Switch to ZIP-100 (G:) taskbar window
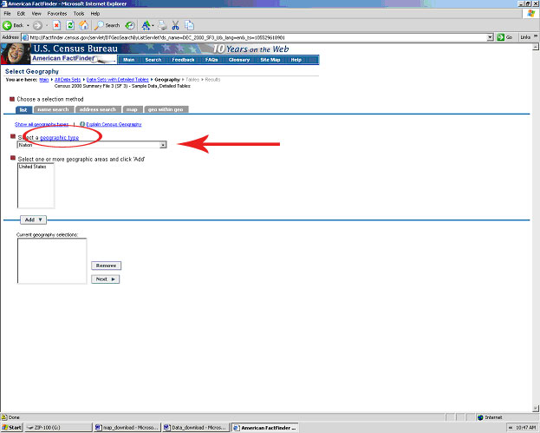Screen dimensions: 540x433 pos(58,428)
